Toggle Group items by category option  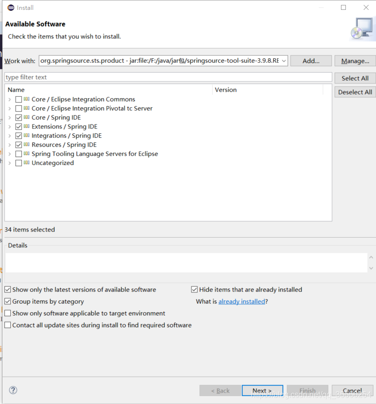[x=8, y=301]
